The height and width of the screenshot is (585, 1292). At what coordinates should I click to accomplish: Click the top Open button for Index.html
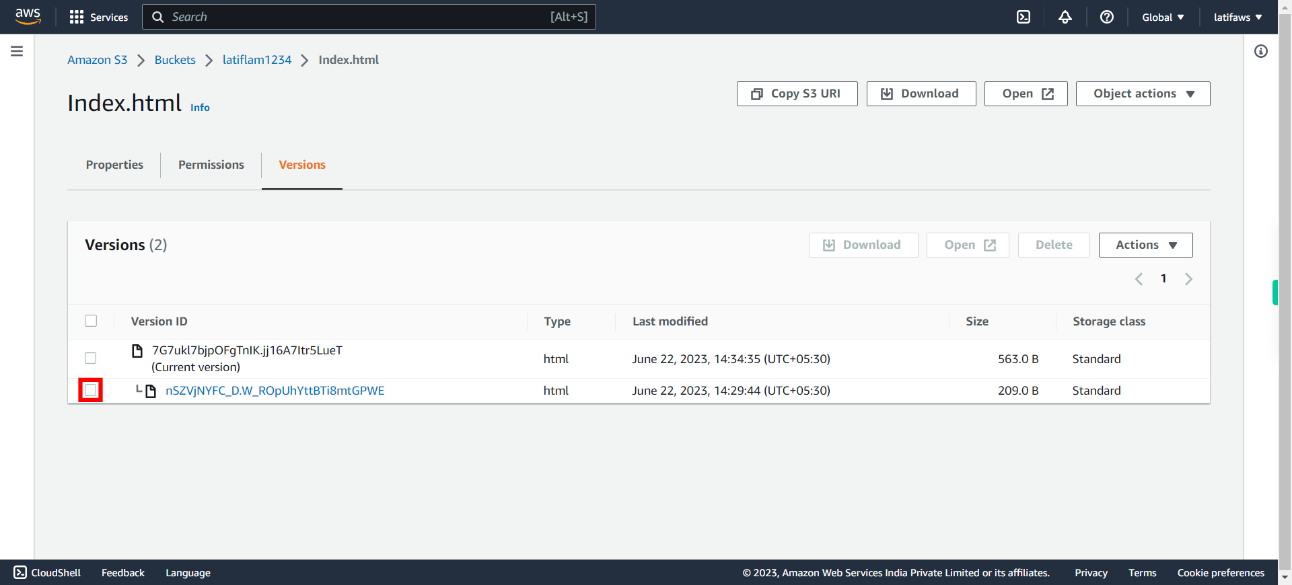[1026, 93]
